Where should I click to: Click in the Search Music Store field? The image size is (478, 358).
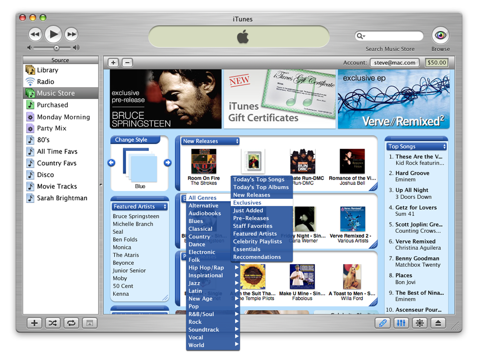[x=389, y=36]
